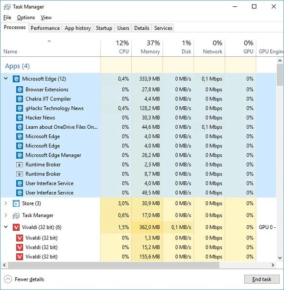Image resolution: width=284 pixels, height=290 pixels.
Task: Click the User Interface Service 49,5 MB icon
Action: 20,193
